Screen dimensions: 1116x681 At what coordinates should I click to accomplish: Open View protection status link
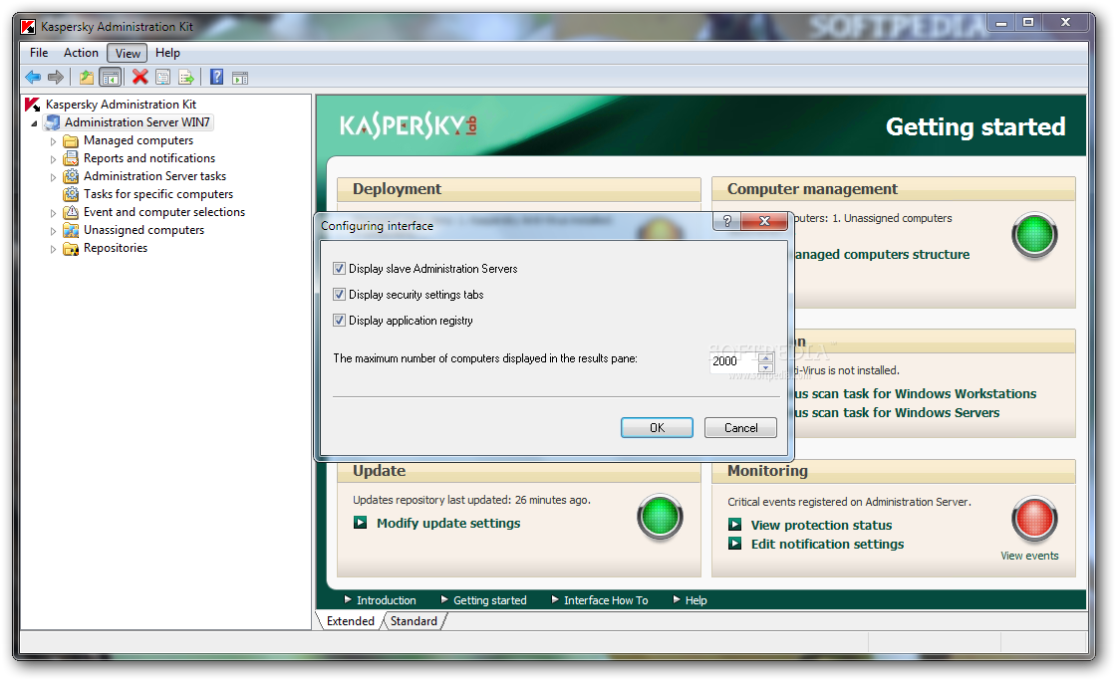click(821, 526)
